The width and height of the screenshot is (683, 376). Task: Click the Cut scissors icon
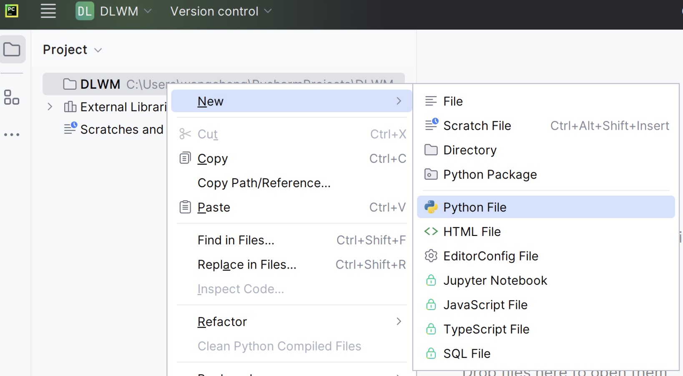pos(185,134)
